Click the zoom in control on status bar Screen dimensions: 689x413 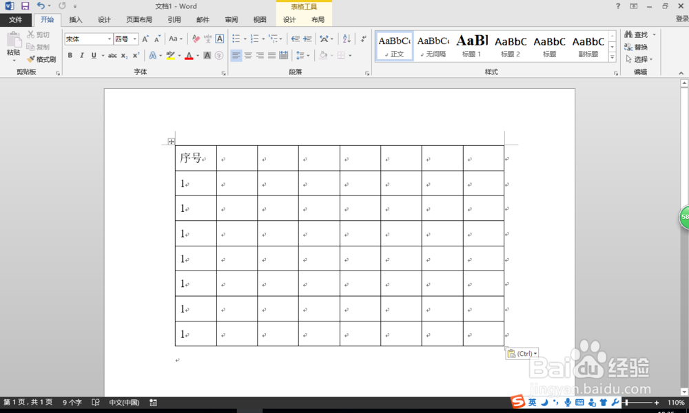[656, 403]
